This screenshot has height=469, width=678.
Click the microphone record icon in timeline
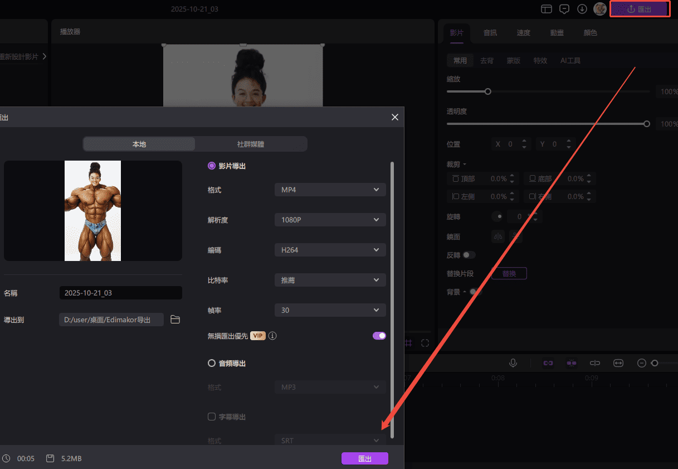[x=513, y=363]
